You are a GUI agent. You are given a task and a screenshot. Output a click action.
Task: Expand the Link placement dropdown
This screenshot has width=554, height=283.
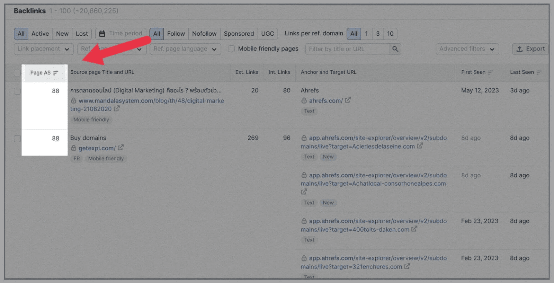[x=44, y=49]
